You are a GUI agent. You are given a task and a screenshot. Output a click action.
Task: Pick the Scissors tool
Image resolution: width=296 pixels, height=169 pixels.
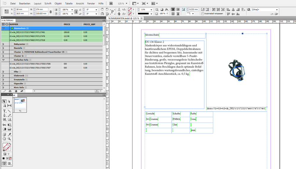tap(4, 125)
